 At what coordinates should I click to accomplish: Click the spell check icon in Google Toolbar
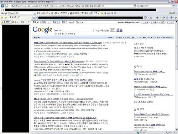[83, 13]
